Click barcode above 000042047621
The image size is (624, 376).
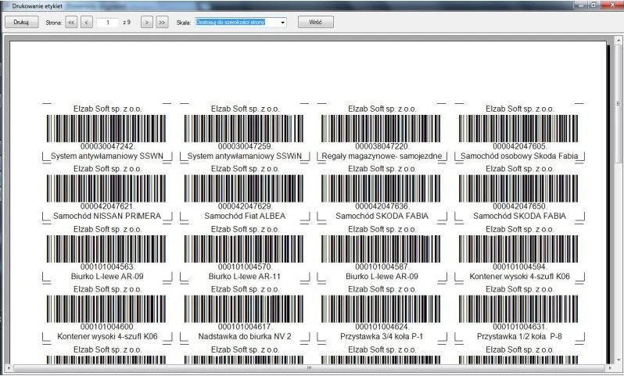coord(106,188)
